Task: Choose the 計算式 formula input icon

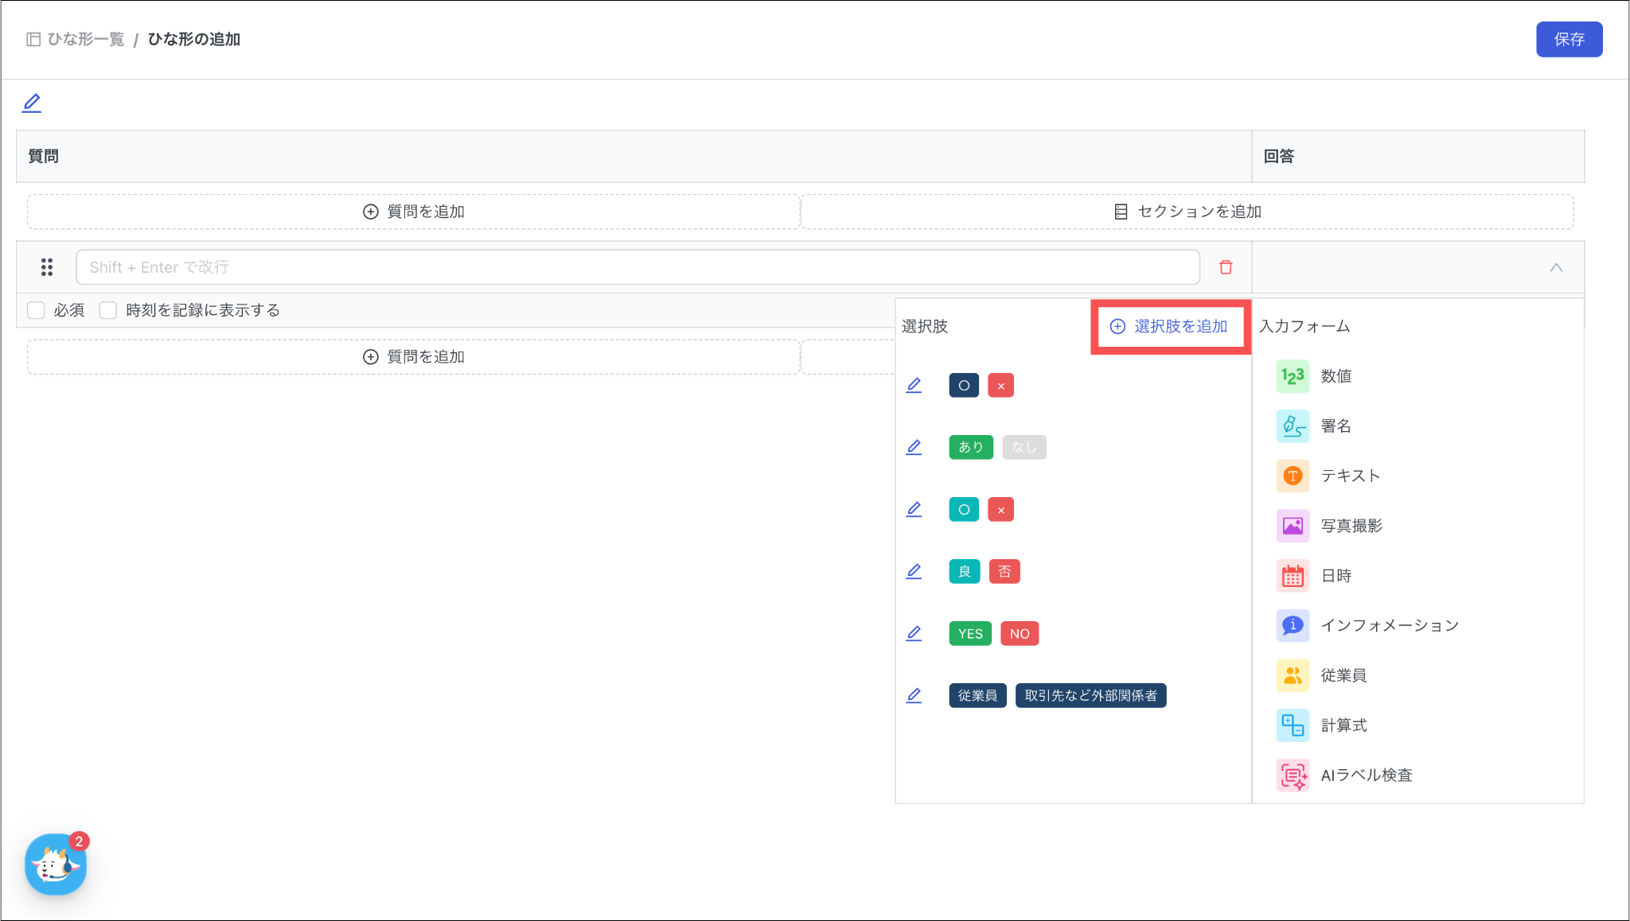Action: (1293, 725)
